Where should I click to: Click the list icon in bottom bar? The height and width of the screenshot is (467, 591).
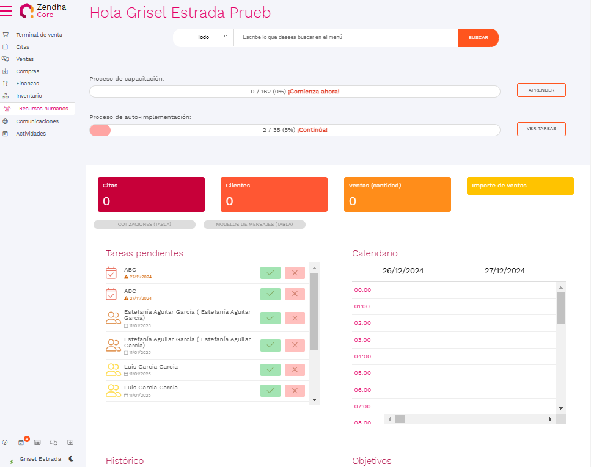37,442
